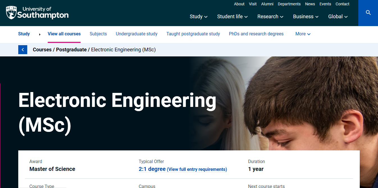This screenshot has width=378, height=188.
Task: Expand the More options in subnavigation
Action: tap(303, 34)
